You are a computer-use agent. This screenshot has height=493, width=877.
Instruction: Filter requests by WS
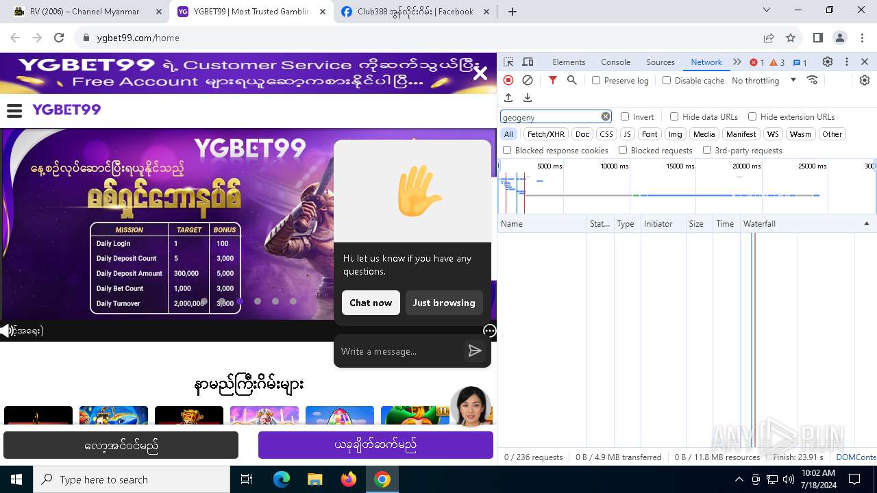point(773,134)
